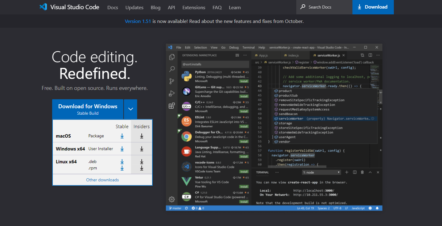Click the notifications bell in the editor status bar
The height and width of the screenshot is (226, 442).
point(377,208)
